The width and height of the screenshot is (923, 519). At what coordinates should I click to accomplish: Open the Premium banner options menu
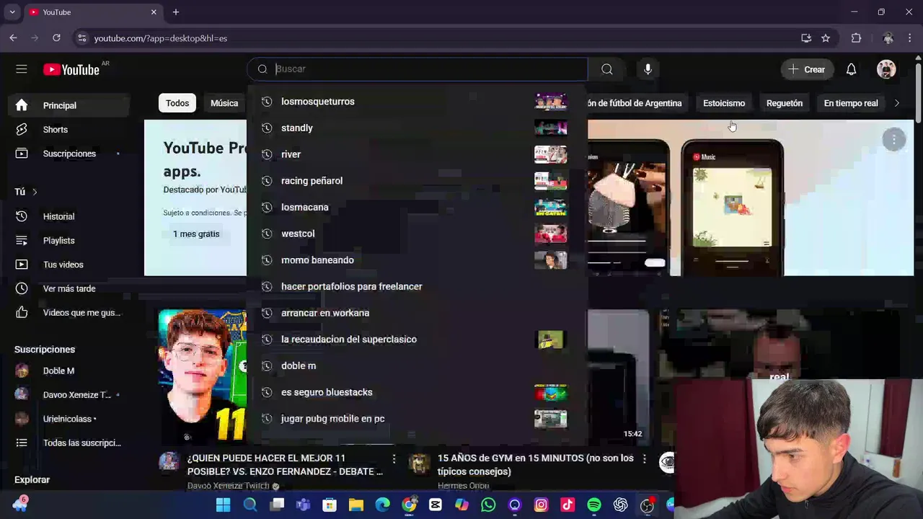click(x=893, y=140)
